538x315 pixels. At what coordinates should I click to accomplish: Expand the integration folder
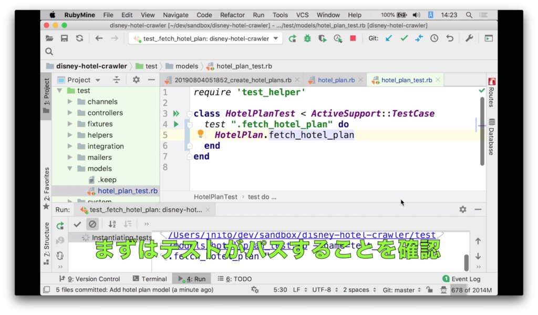point(71,146)
